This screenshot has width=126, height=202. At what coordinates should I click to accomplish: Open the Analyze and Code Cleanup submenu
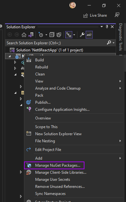[x=74, y=88]
